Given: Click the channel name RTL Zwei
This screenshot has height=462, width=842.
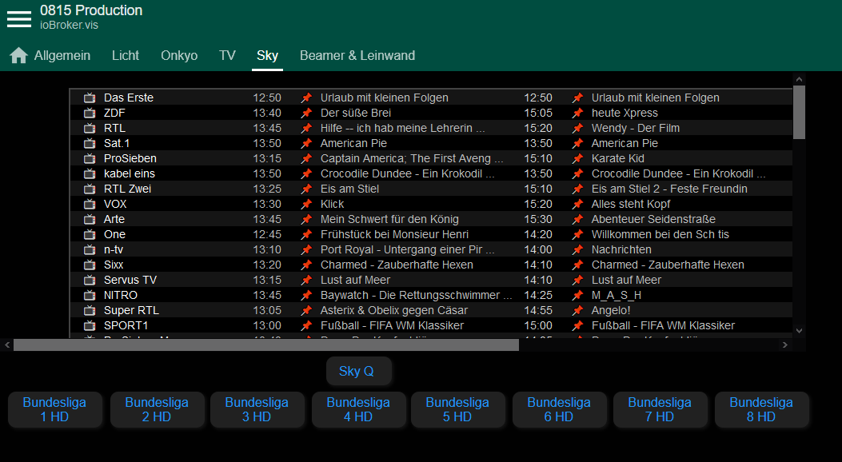Looking at the screenshot, I should click(127, 189).
